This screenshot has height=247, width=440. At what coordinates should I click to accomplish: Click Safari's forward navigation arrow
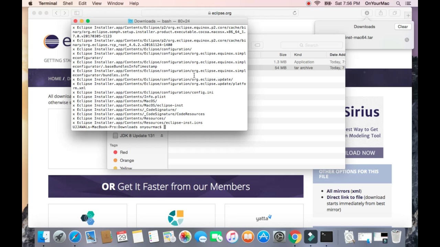(65, 13)
